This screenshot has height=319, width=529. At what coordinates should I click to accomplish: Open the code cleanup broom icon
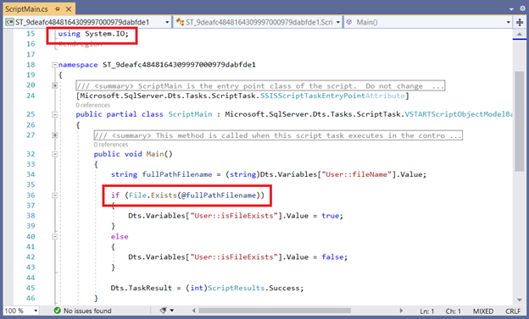point(164,311)
